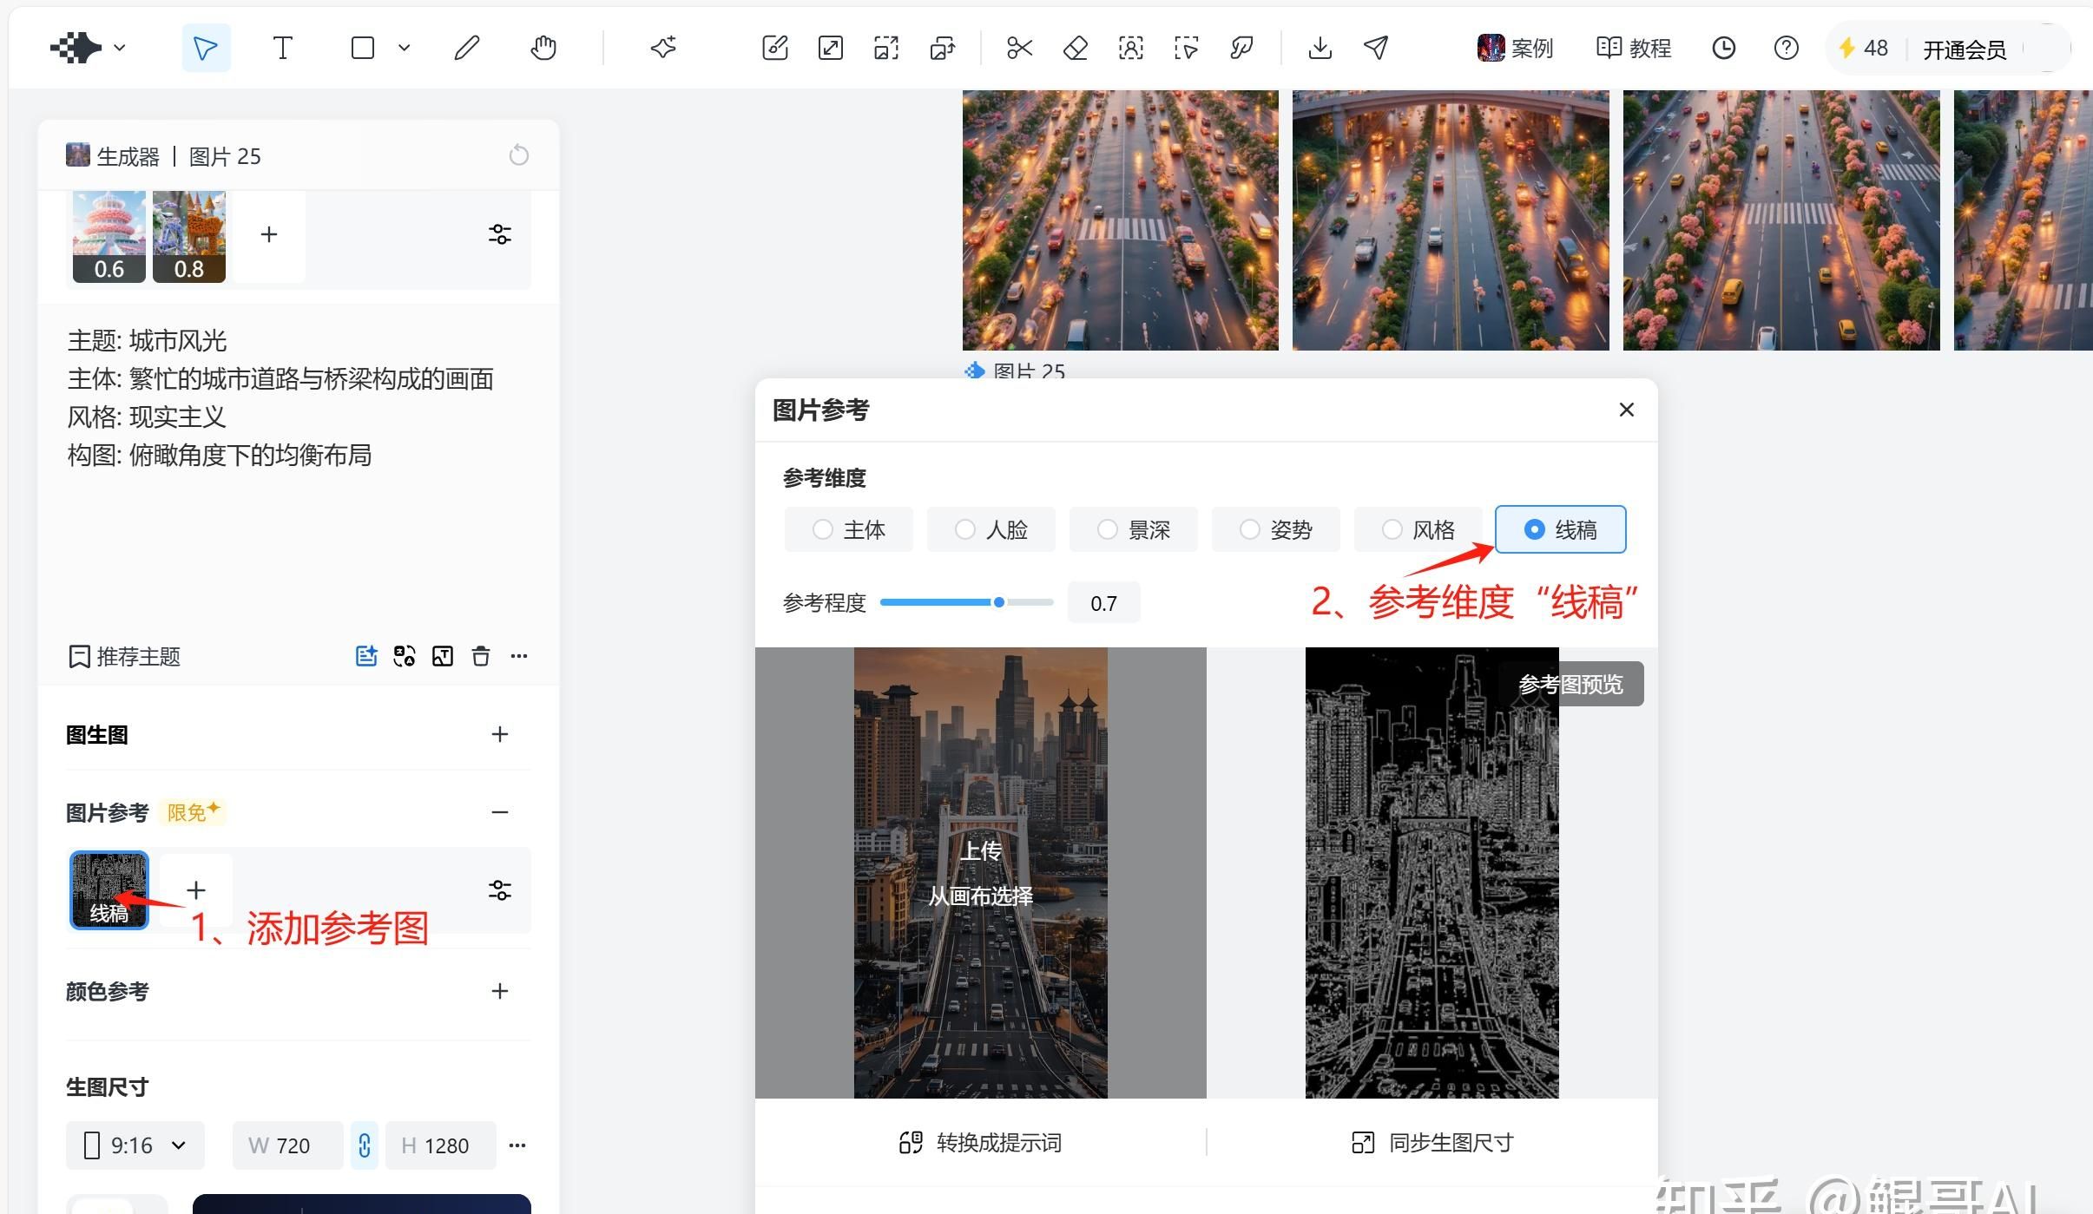Open the History clock icon
The width and height of the screenshot is (2093, 1214).
pyautogui.click(x=1723, y=48)
